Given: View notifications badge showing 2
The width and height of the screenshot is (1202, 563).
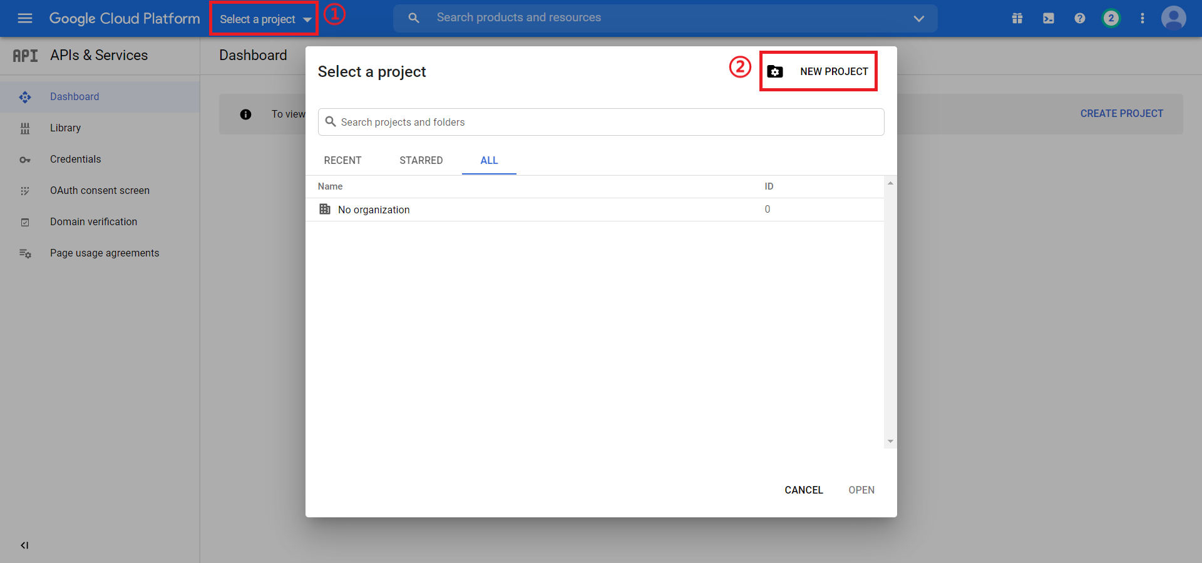Looking at the screenshot, I should click(1111, 18).
